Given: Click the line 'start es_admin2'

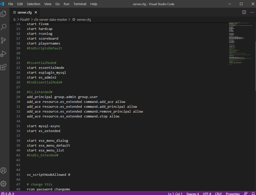Looking at the screenshot, I should pyautogui.click(x=42, y=77).
